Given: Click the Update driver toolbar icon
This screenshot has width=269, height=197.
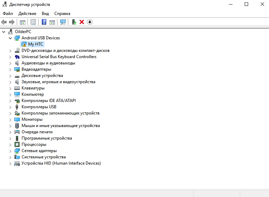Looking at the screenshot, I should [74, 22].
